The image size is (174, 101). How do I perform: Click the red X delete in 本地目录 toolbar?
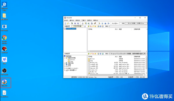click(x=93, y=54)
